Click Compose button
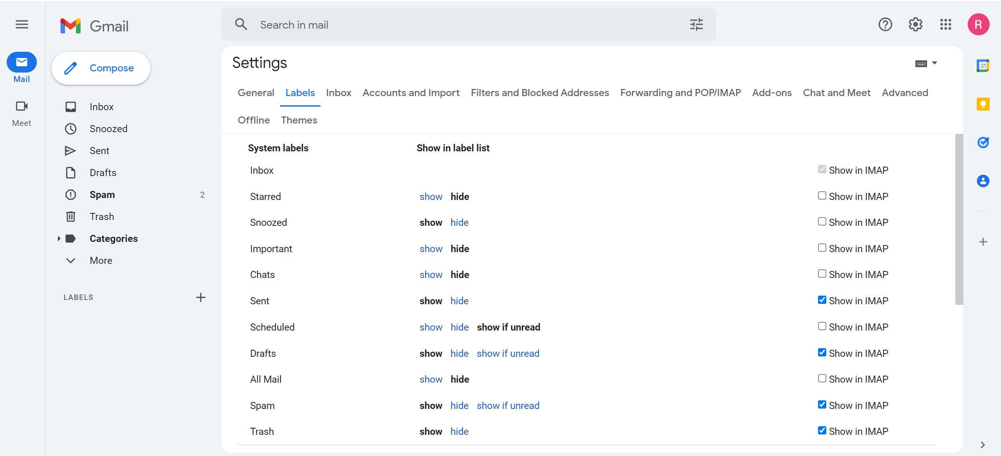Screen dimensions: 1001x456 click(101, 68)
